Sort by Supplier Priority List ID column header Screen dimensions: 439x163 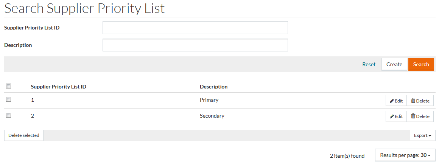tap(58, 87)
